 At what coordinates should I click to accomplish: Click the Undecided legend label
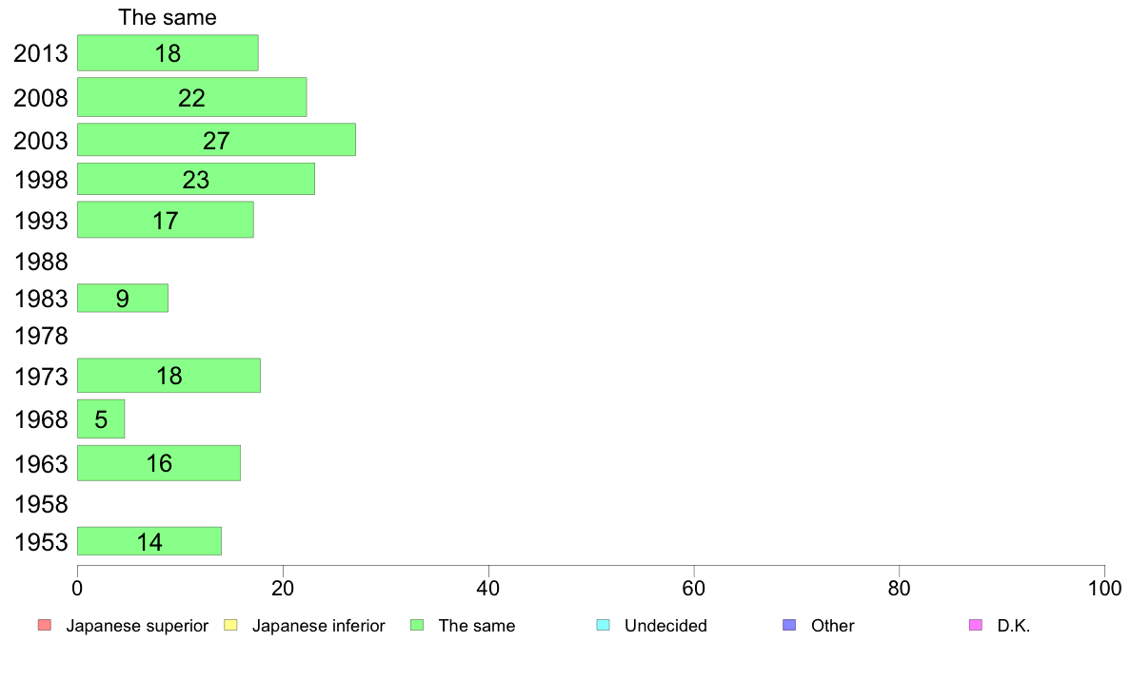[x=665, y=626]
